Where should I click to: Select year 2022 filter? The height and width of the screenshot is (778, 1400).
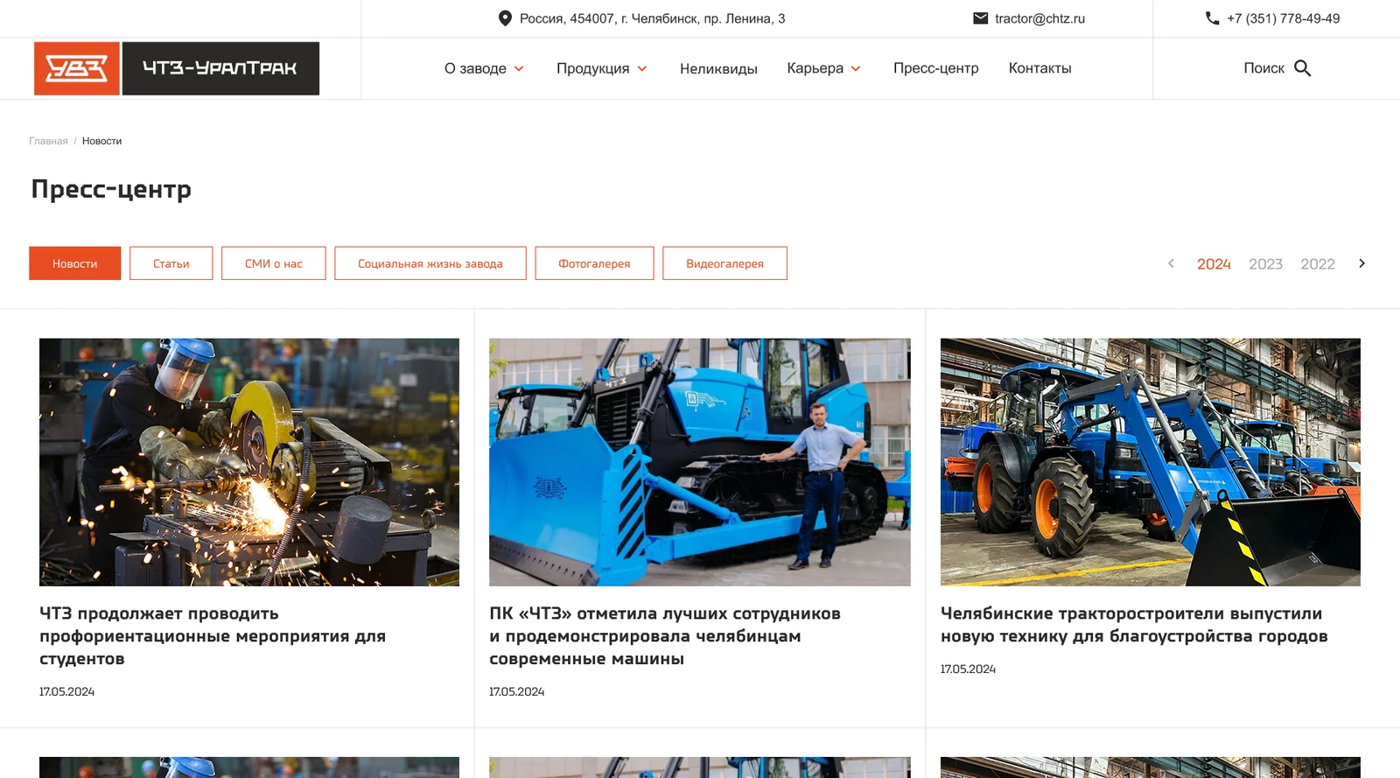[x=1318, y=264]
